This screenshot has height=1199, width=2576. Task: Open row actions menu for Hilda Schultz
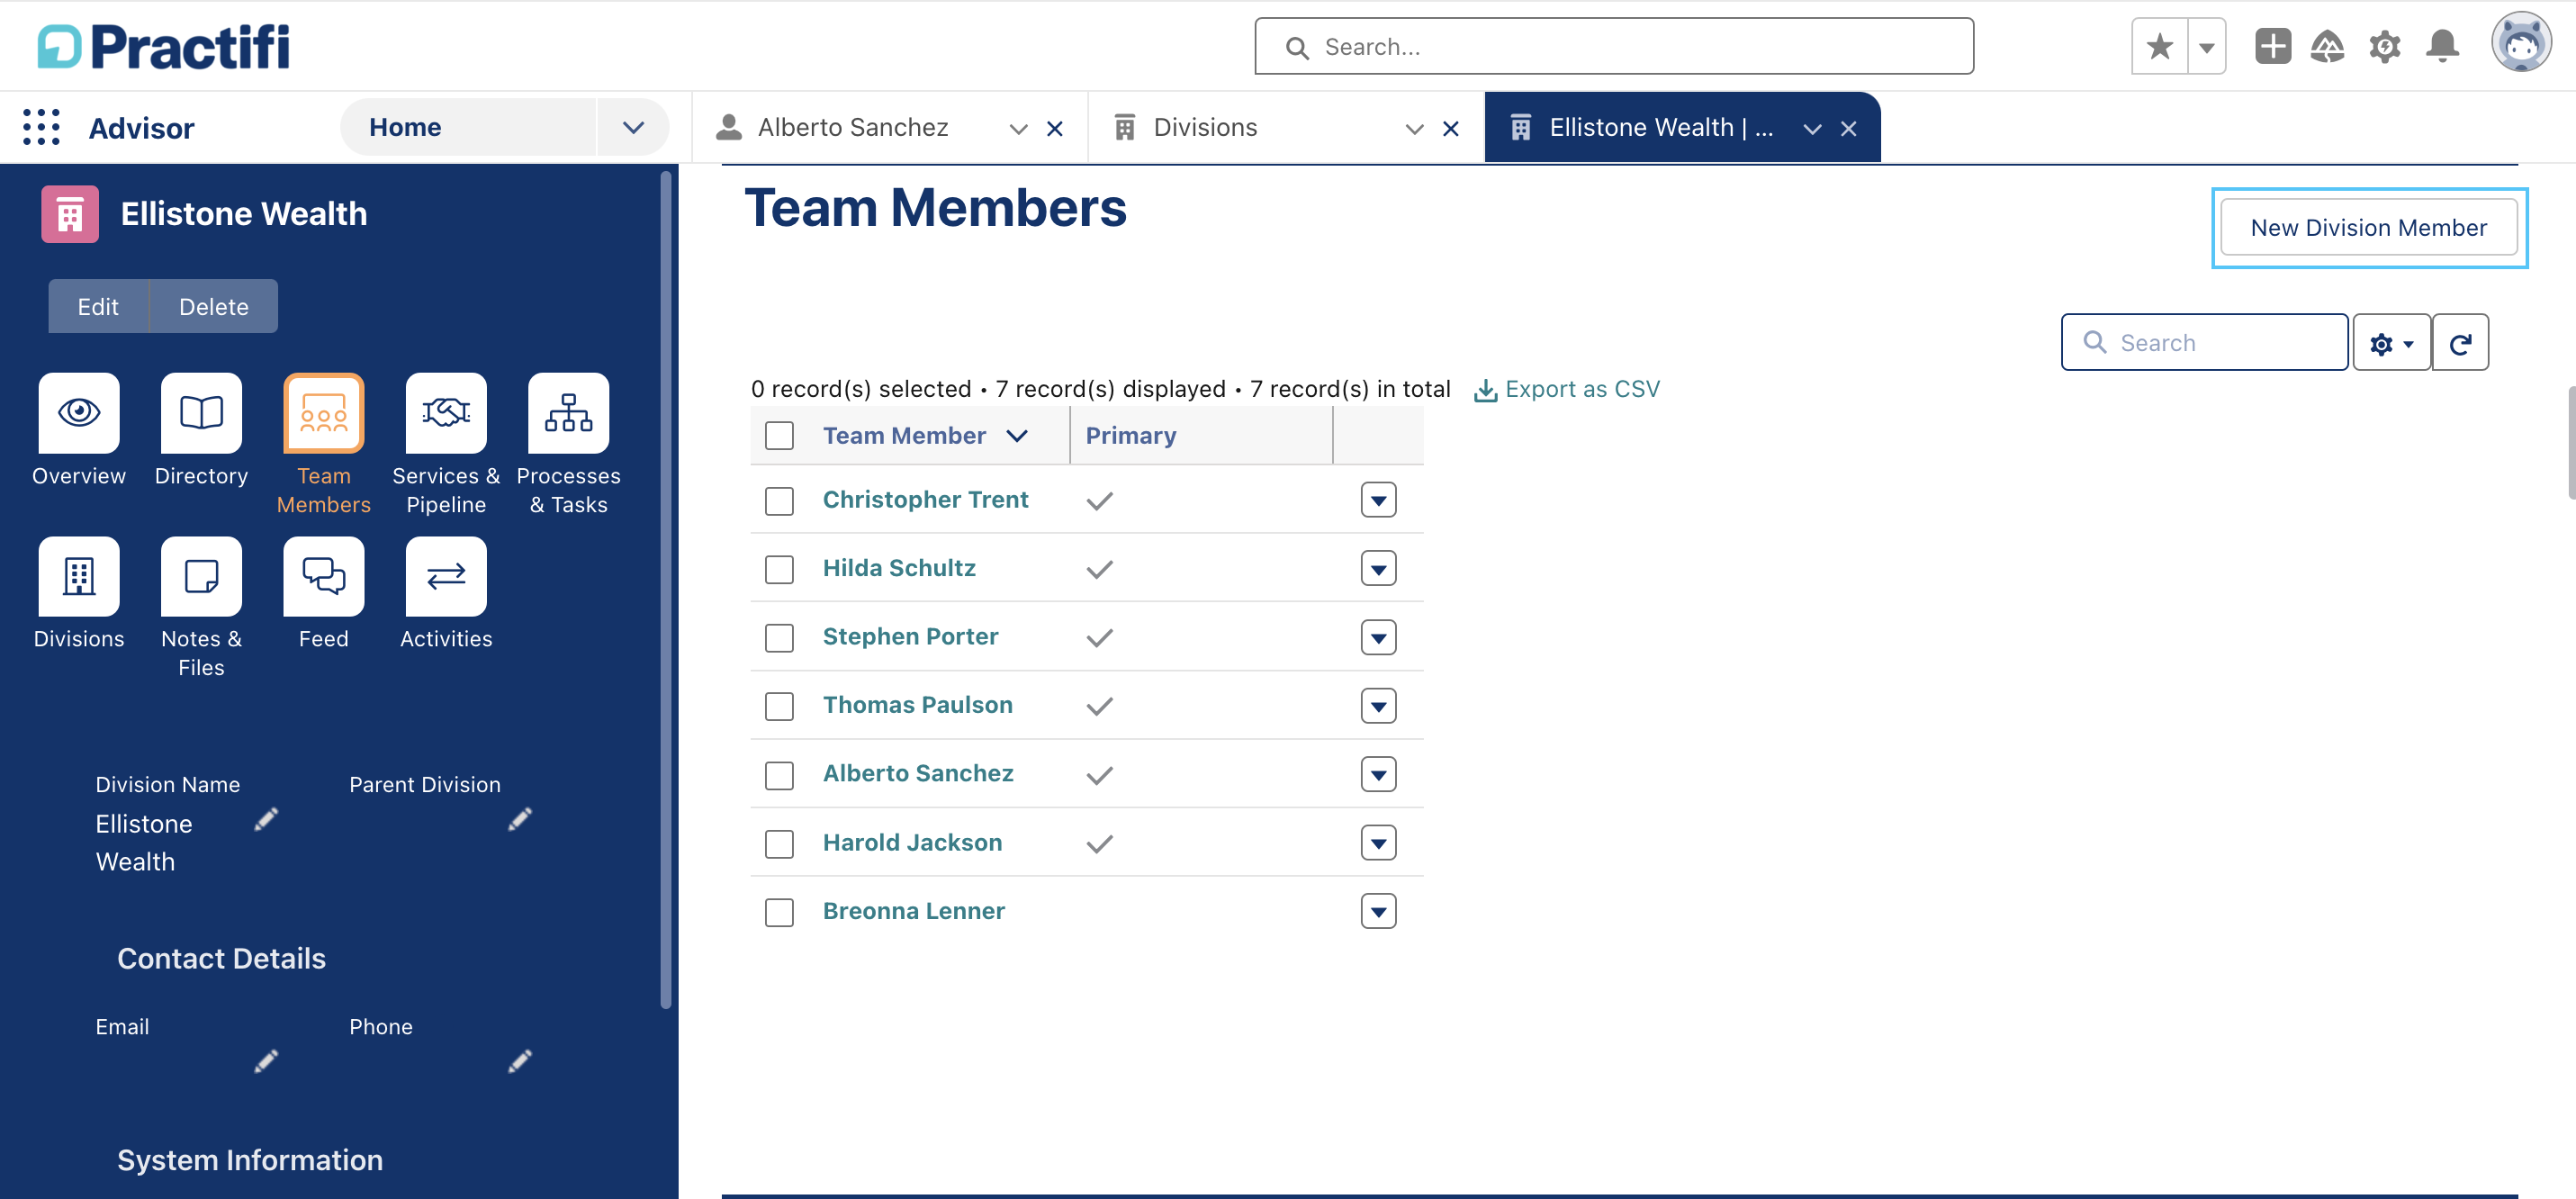[x=1378, y=568]
